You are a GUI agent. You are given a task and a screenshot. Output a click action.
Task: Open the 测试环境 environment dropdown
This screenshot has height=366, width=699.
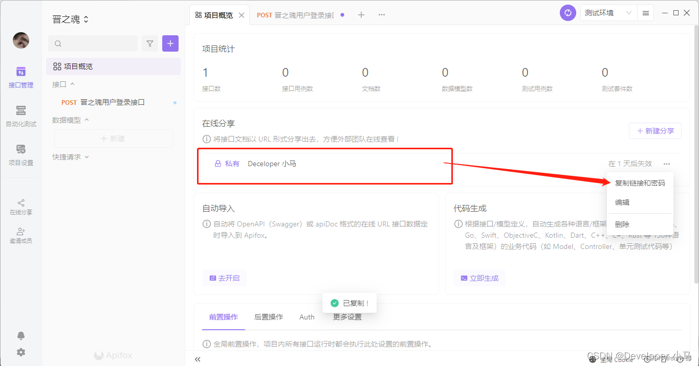(608, 13)
